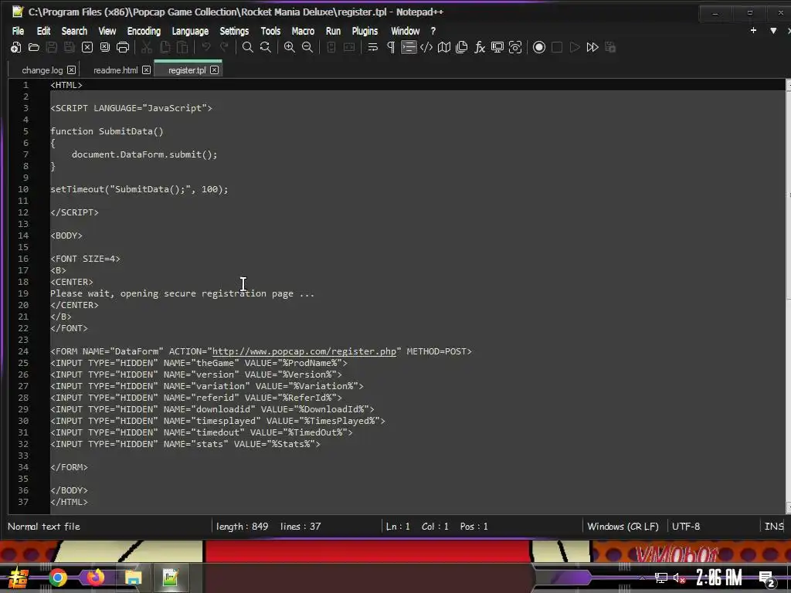The image size is (791, 593).
Task: Close the register.tpl tab
Action: (x=215, y=70)
